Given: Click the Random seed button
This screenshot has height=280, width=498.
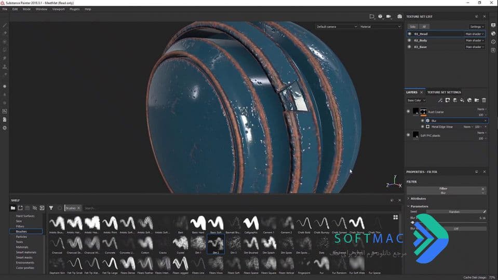Looking at the screenshot, I should (454, 212).
